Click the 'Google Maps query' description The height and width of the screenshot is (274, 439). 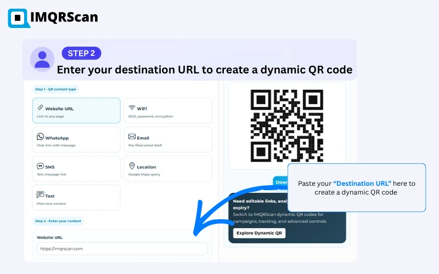(144, 174)
